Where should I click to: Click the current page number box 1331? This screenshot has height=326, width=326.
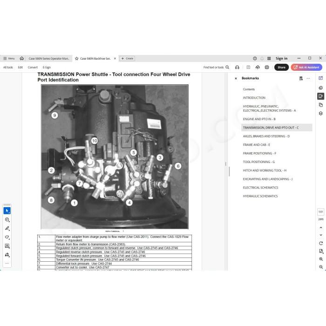point(320,212)
